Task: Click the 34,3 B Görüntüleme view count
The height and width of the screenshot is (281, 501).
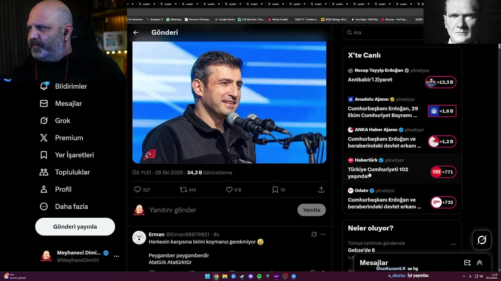Action: click(x=209, y=173)
